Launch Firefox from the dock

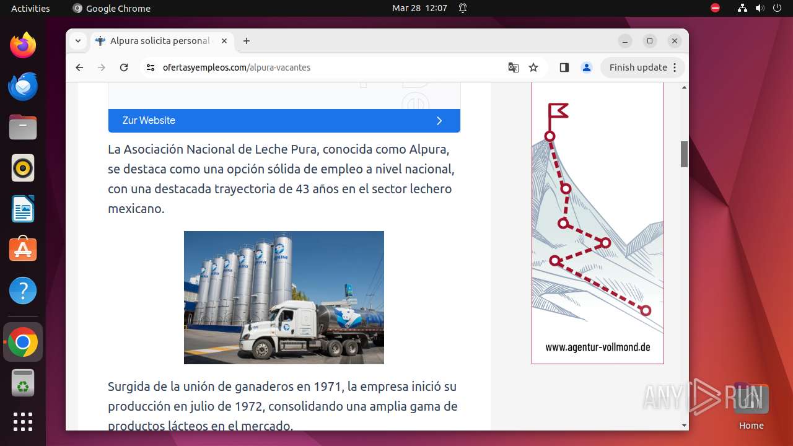[23, 45]
